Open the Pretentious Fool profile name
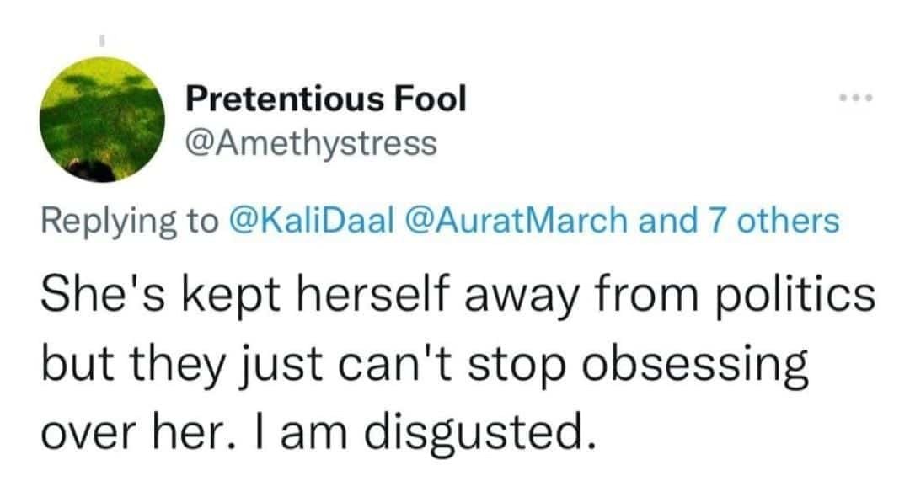Screen dimensions: 910x492 point(325,99)
